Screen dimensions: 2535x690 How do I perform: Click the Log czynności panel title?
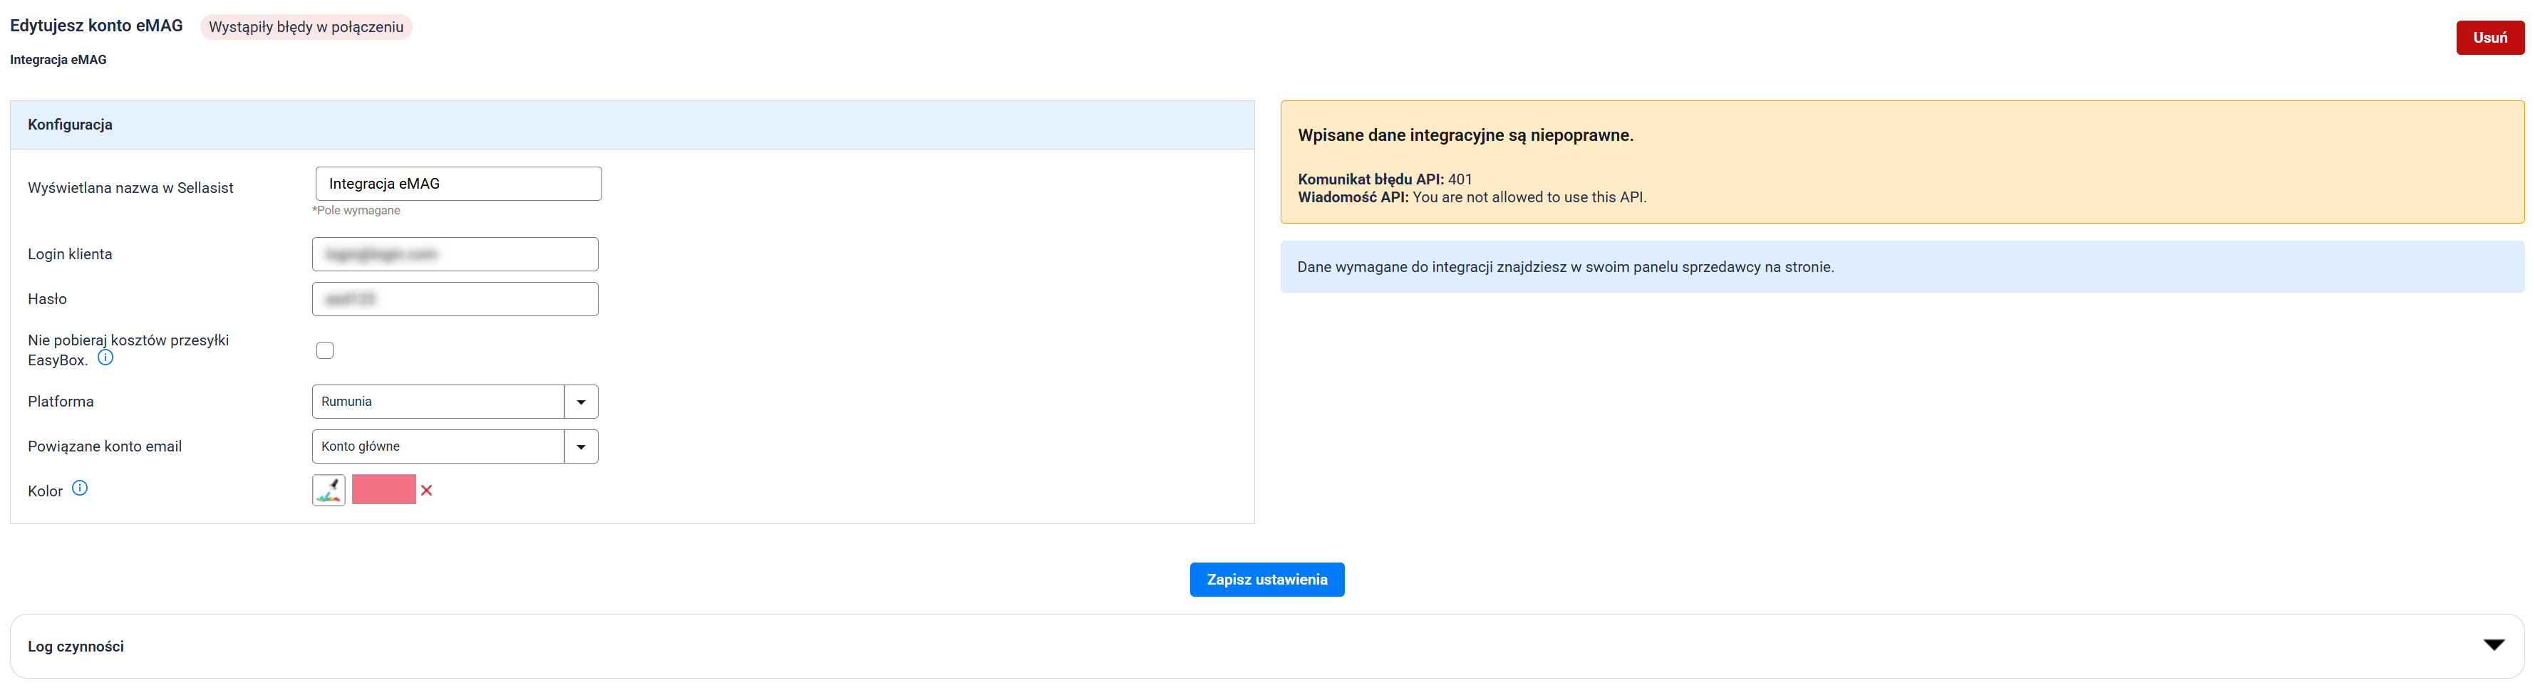point(76,646)
